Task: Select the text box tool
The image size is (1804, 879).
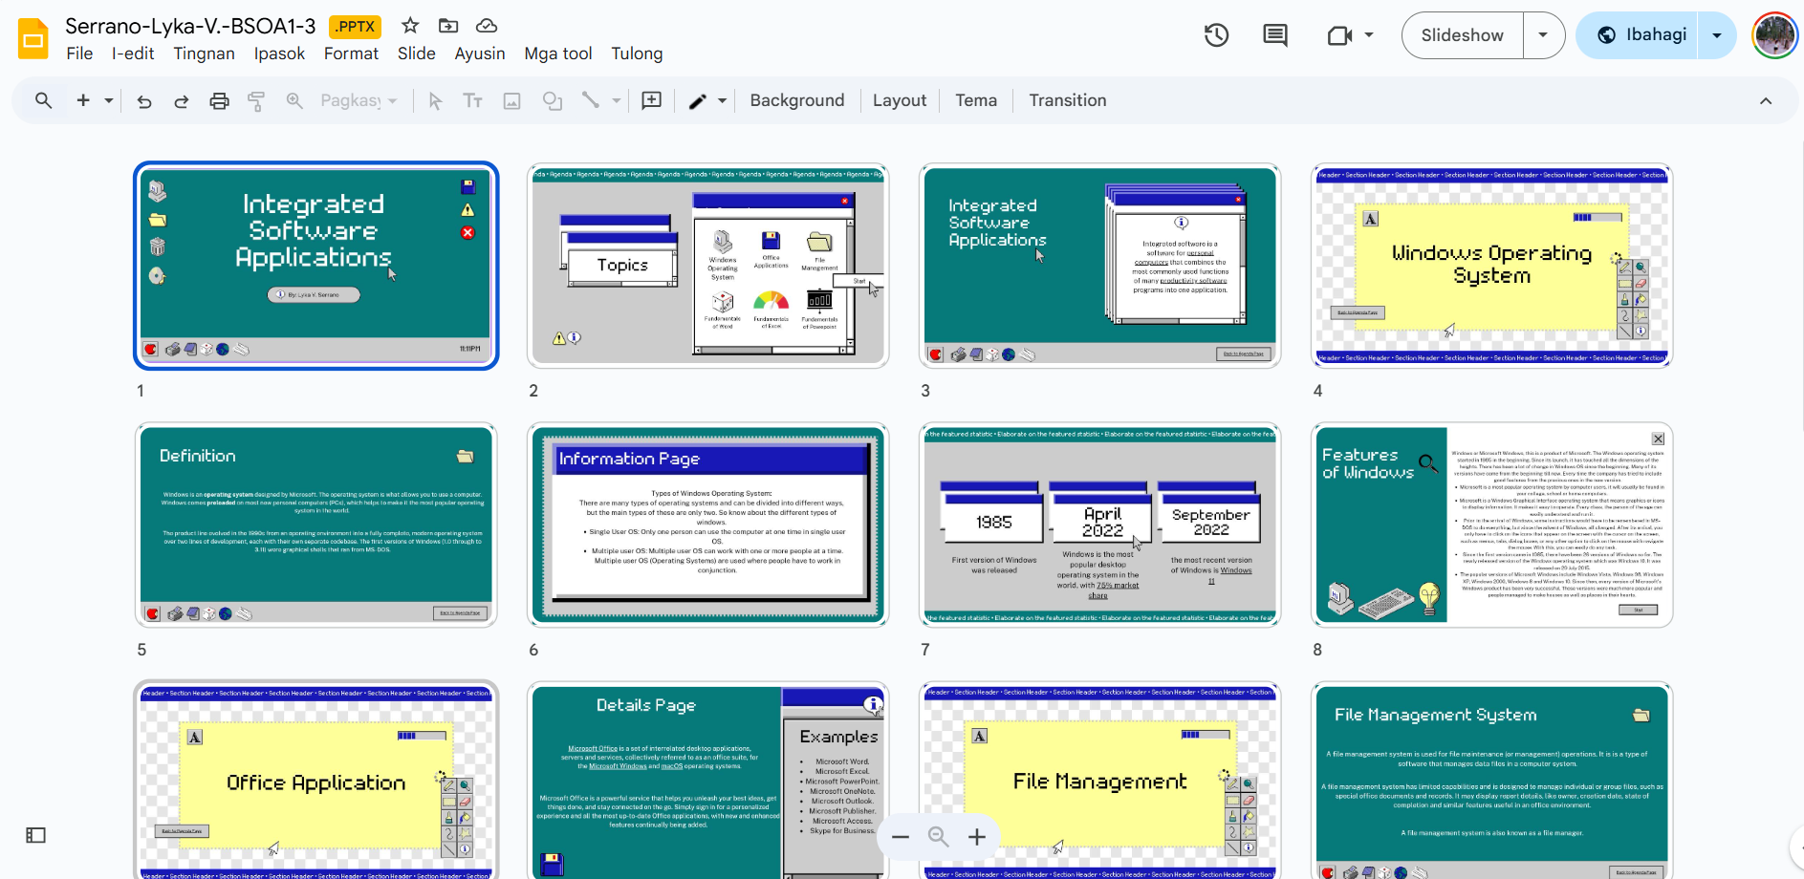Action: point(472,100)
